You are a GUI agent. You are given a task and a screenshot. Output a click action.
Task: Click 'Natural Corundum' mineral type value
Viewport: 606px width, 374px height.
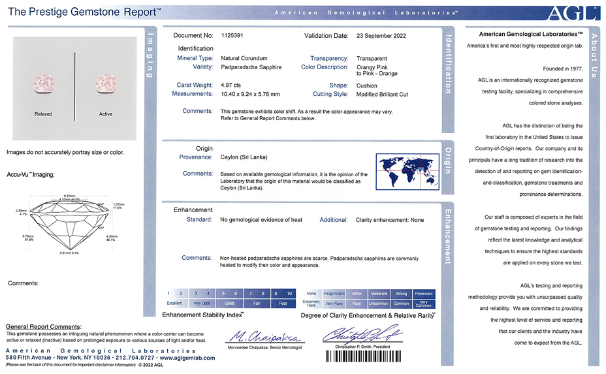pyautogui.click(x=244, y=58)
